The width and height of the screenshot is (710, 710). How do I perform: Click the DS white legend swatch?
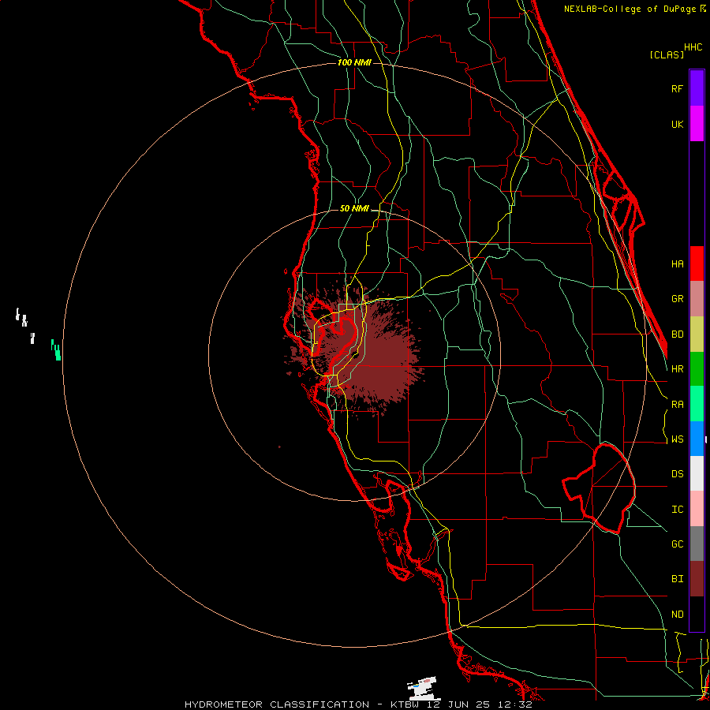(x=697, y=473)
